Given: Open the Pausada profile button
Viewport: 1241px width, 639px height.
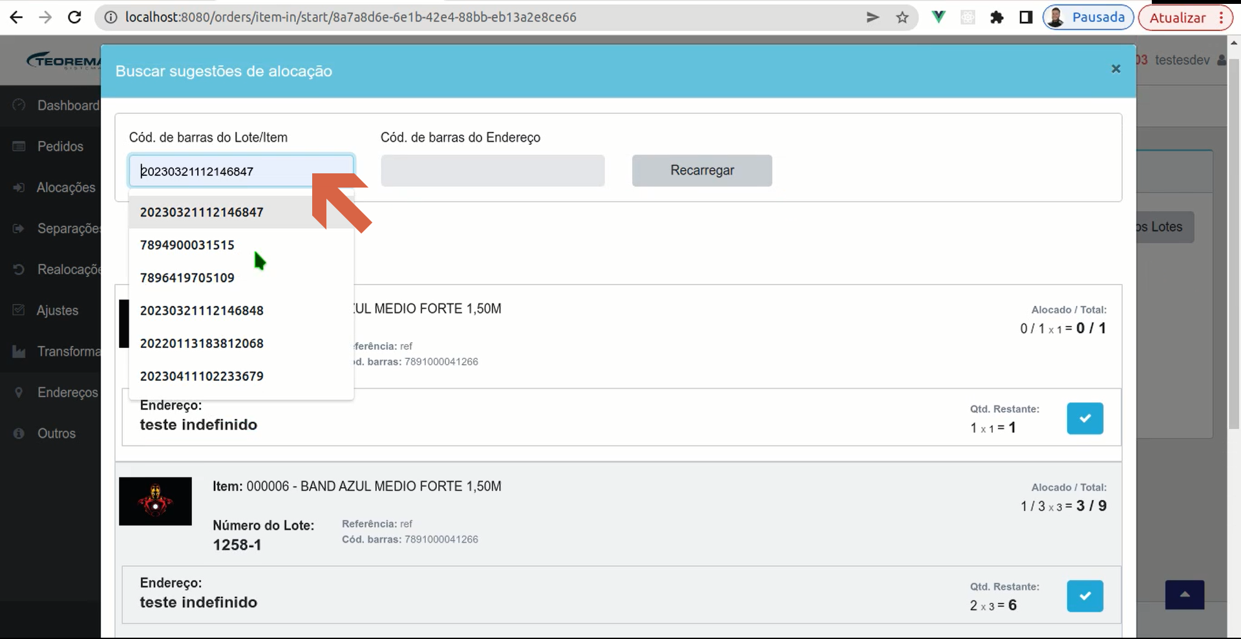Looking at the screenshot, I should point(1088,17).
